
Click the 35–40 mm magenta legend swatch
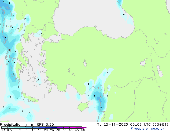pos(66,128)
